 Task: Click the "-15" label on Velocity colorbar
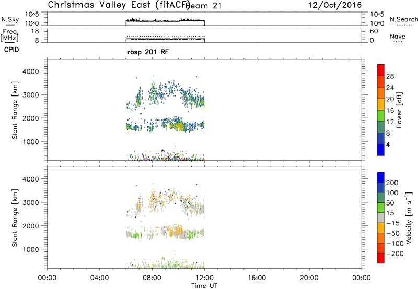(x=393, y=223)
